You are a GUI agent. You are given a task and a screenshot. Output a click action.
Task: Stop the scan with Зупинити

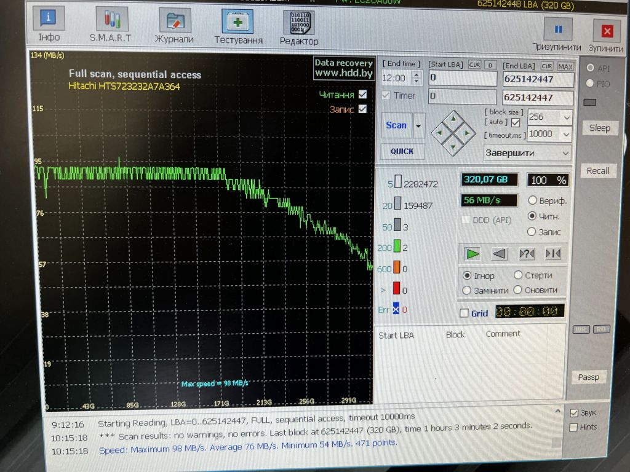pos(606,35)
